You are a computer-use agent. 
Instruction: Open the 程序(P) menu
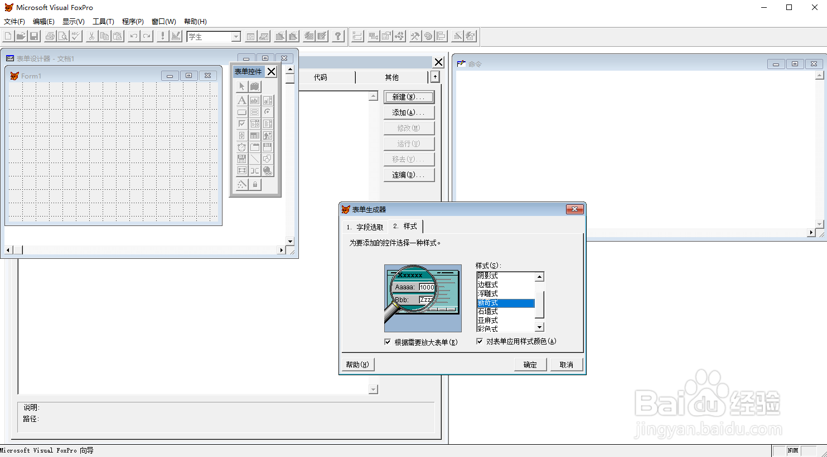pyautogui.click(x=133, y=22)
